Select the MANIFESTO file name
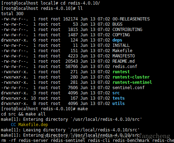 click(x=123, y=56)
